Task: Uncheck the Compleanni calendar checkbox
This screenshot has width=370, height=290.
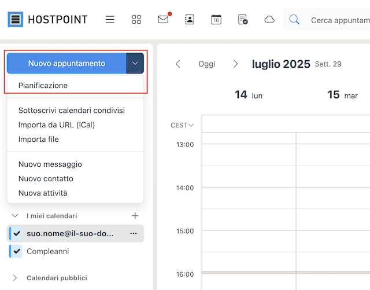Action: [x=17, y=251]
